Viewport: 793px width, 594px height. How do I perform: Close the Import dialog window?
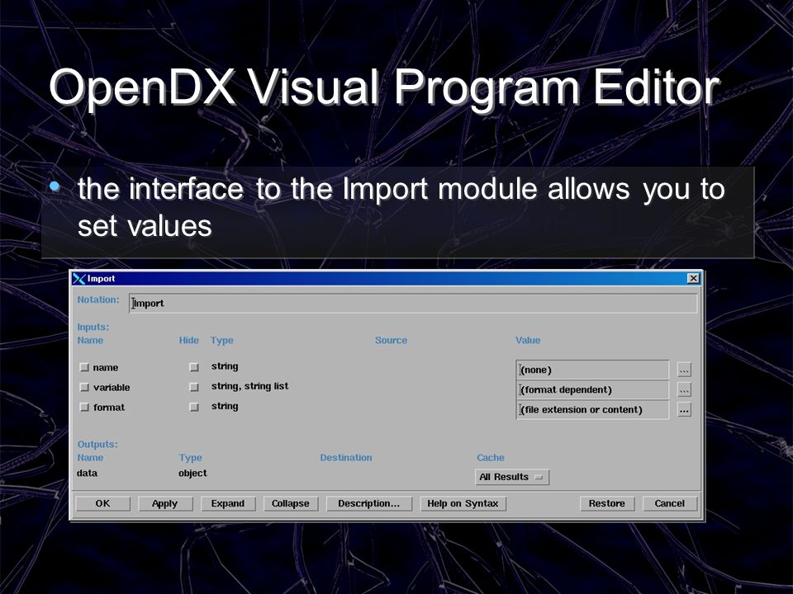[x=693, y=278]
